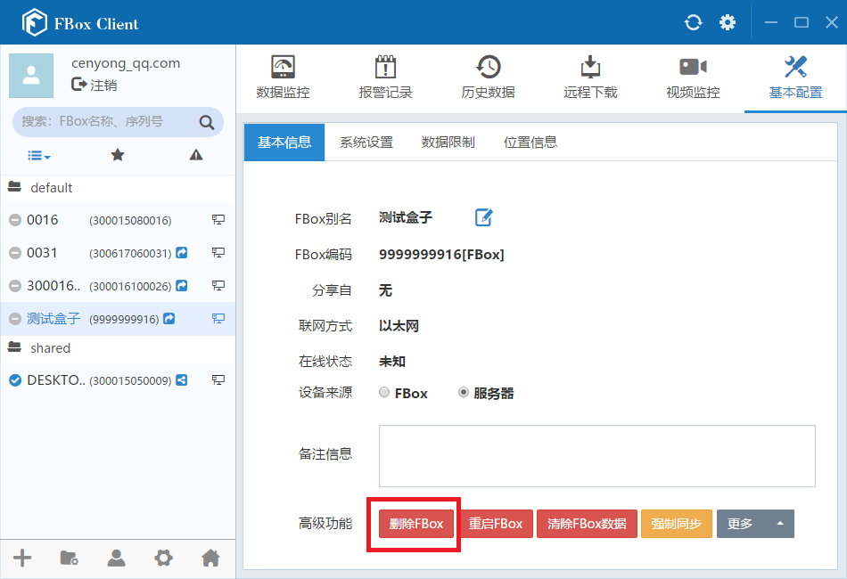Click the FBox Client logo
This screenshot has width=847, height=579.
point(35,22)
